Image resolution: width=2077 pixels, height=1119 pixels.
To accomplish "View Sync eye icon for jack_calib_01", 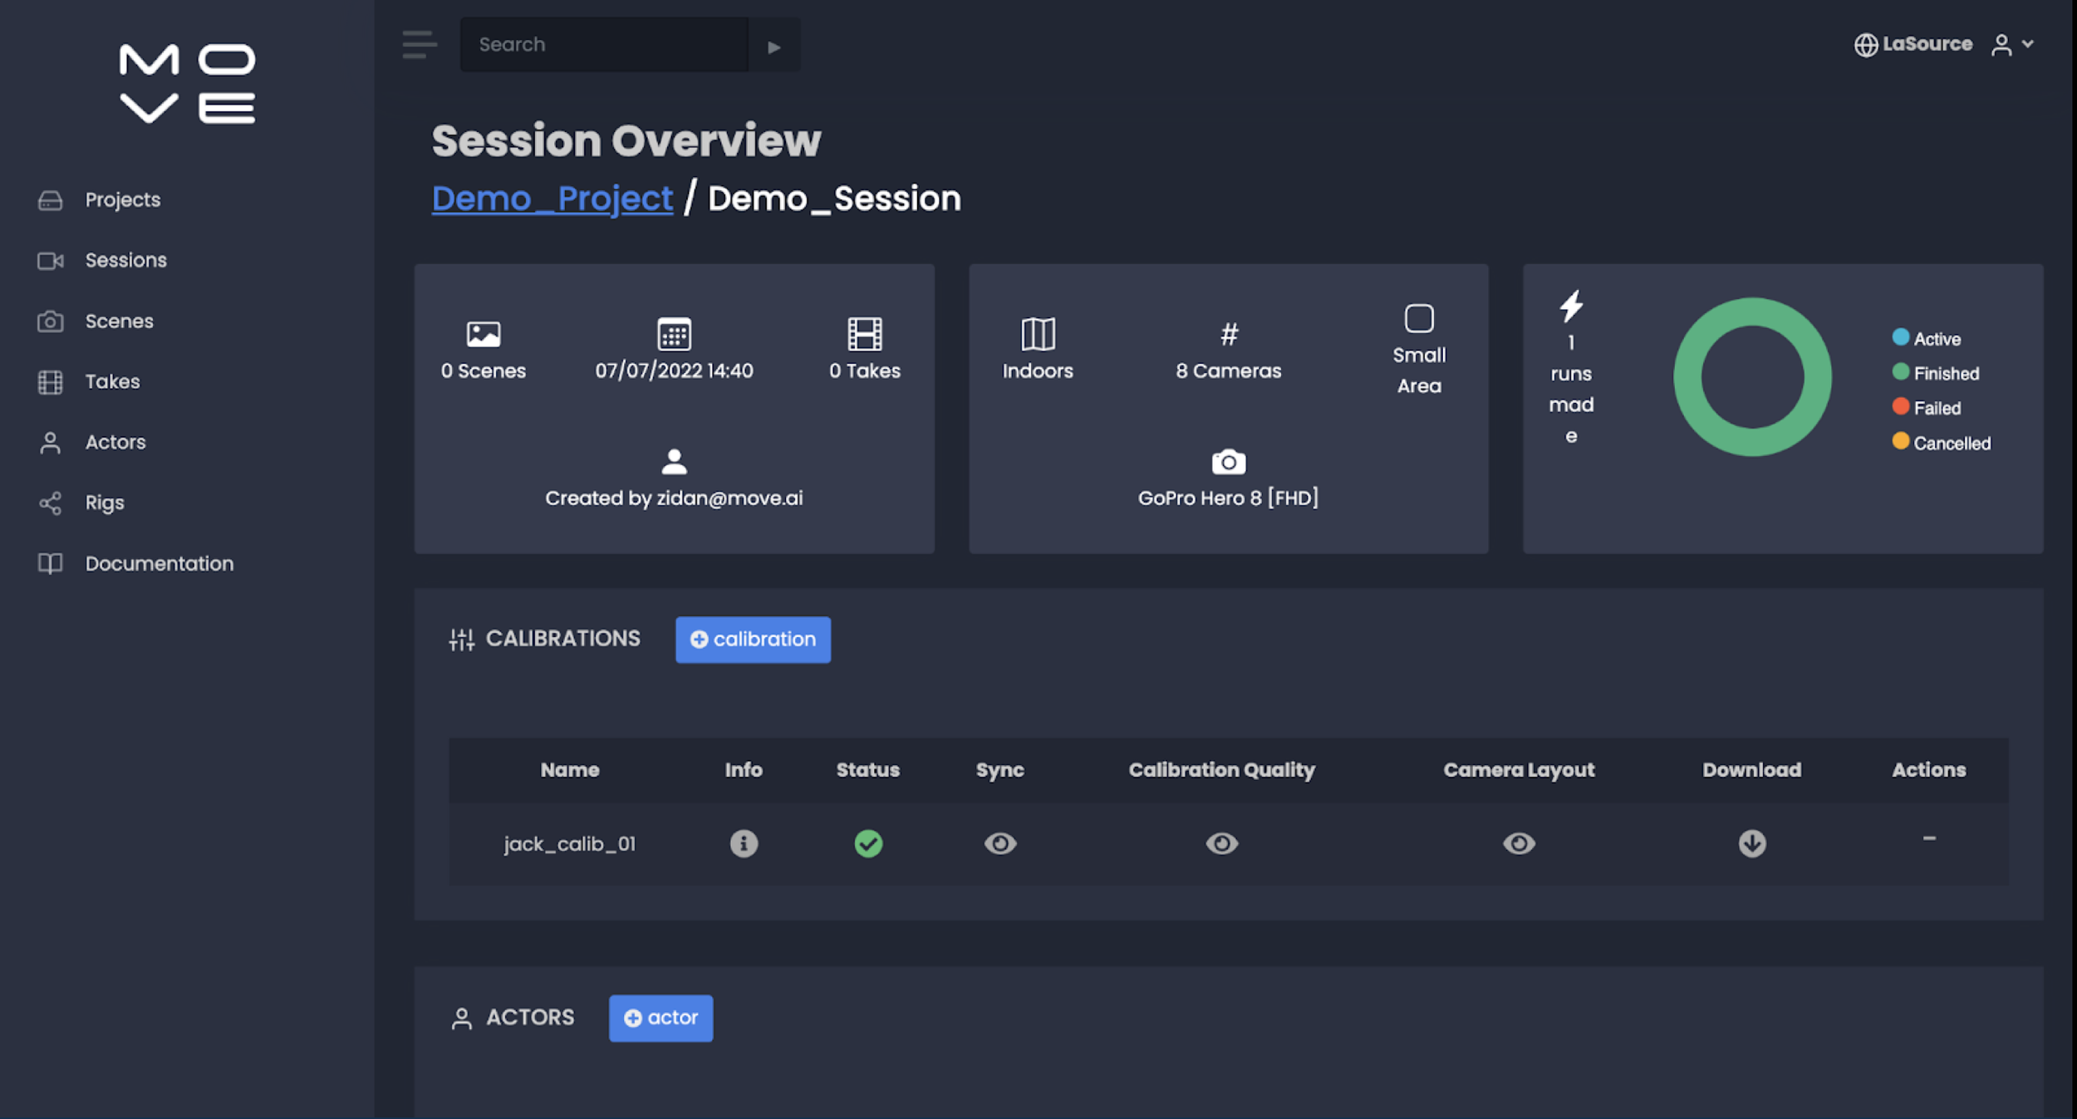I will click(x=999, y=843).
